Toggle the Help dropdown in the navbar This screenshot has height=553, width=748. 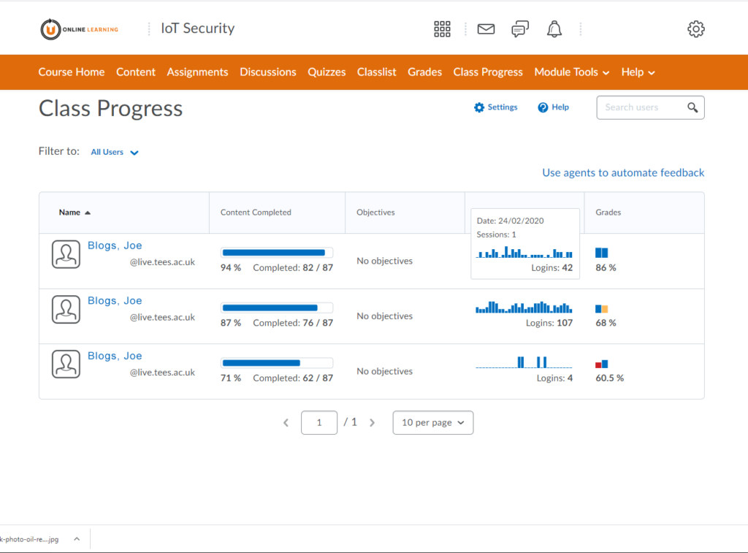coord(638,72)
